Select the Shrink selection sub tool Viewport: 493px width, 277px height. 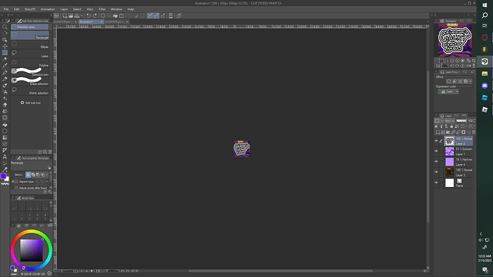(x=30, y=91)
